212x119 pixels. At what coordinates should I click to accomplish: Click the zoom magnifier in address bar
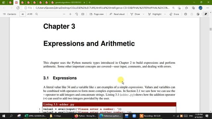coord(173,8)
